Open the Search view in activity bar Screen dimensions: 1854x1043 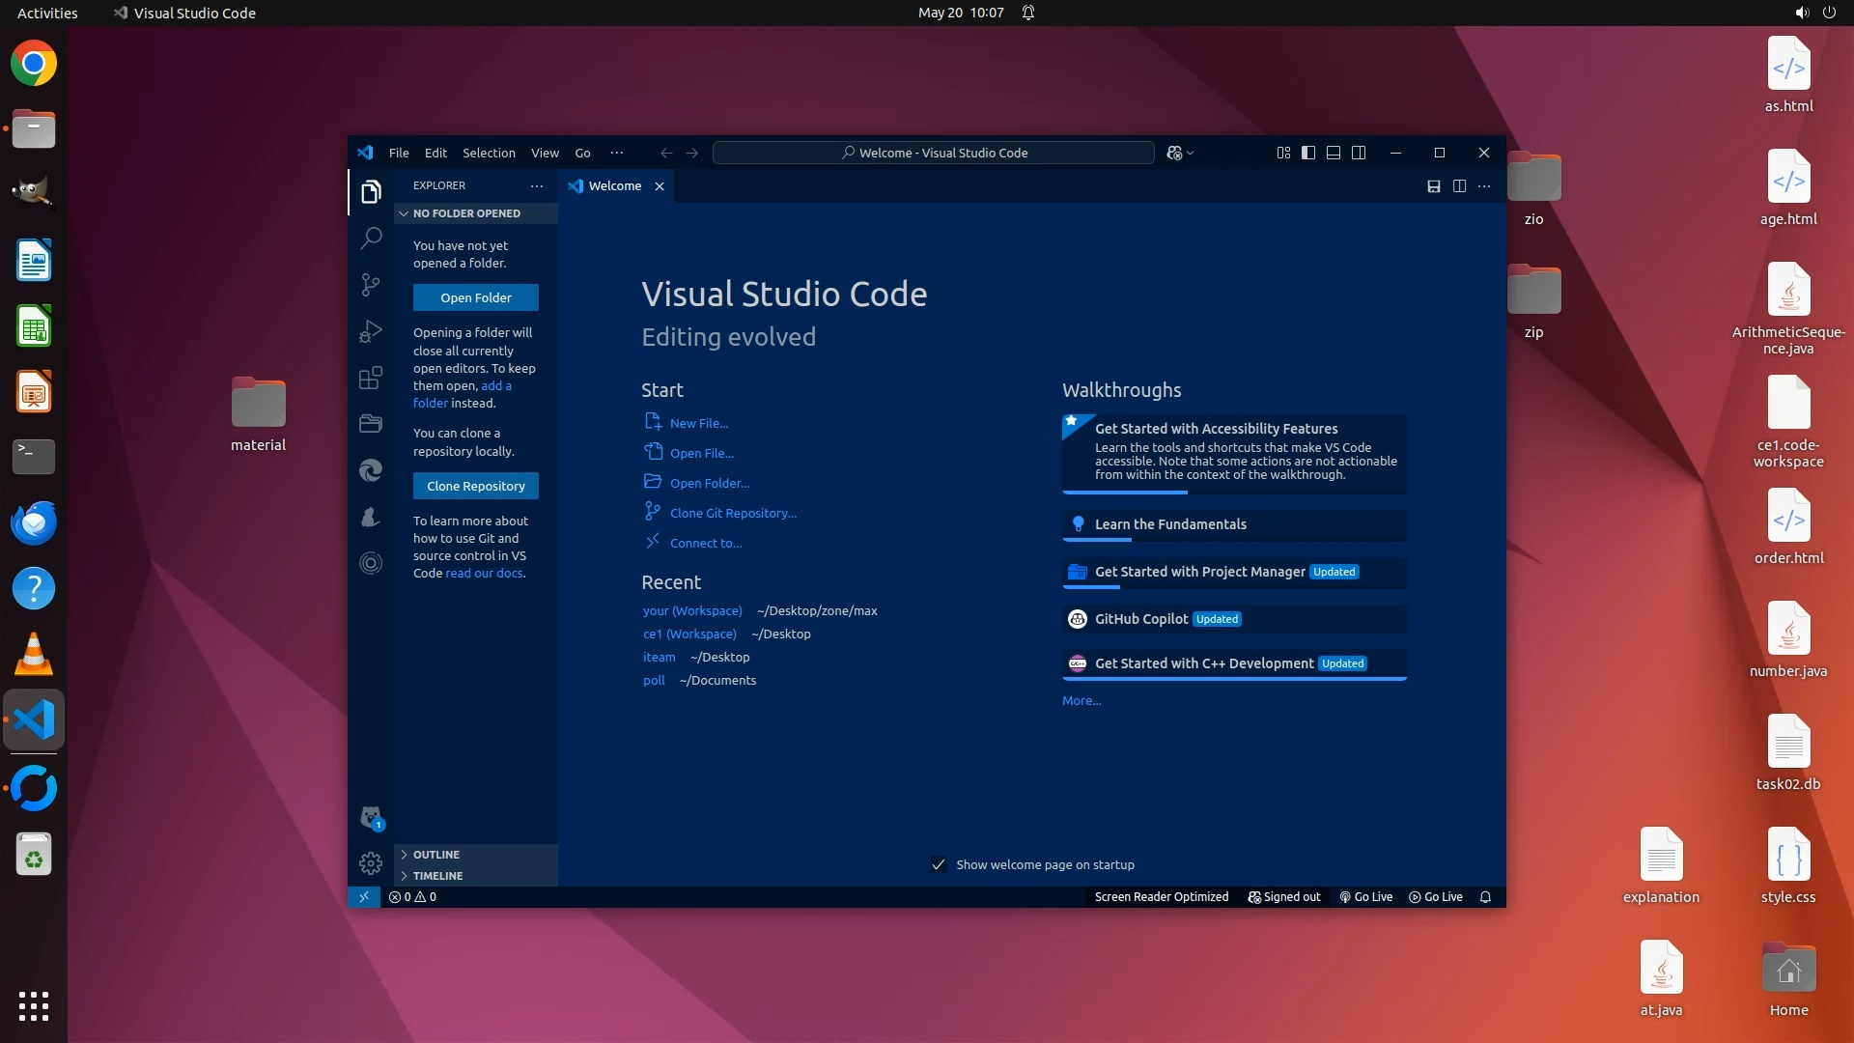click(x=371, y=238)
